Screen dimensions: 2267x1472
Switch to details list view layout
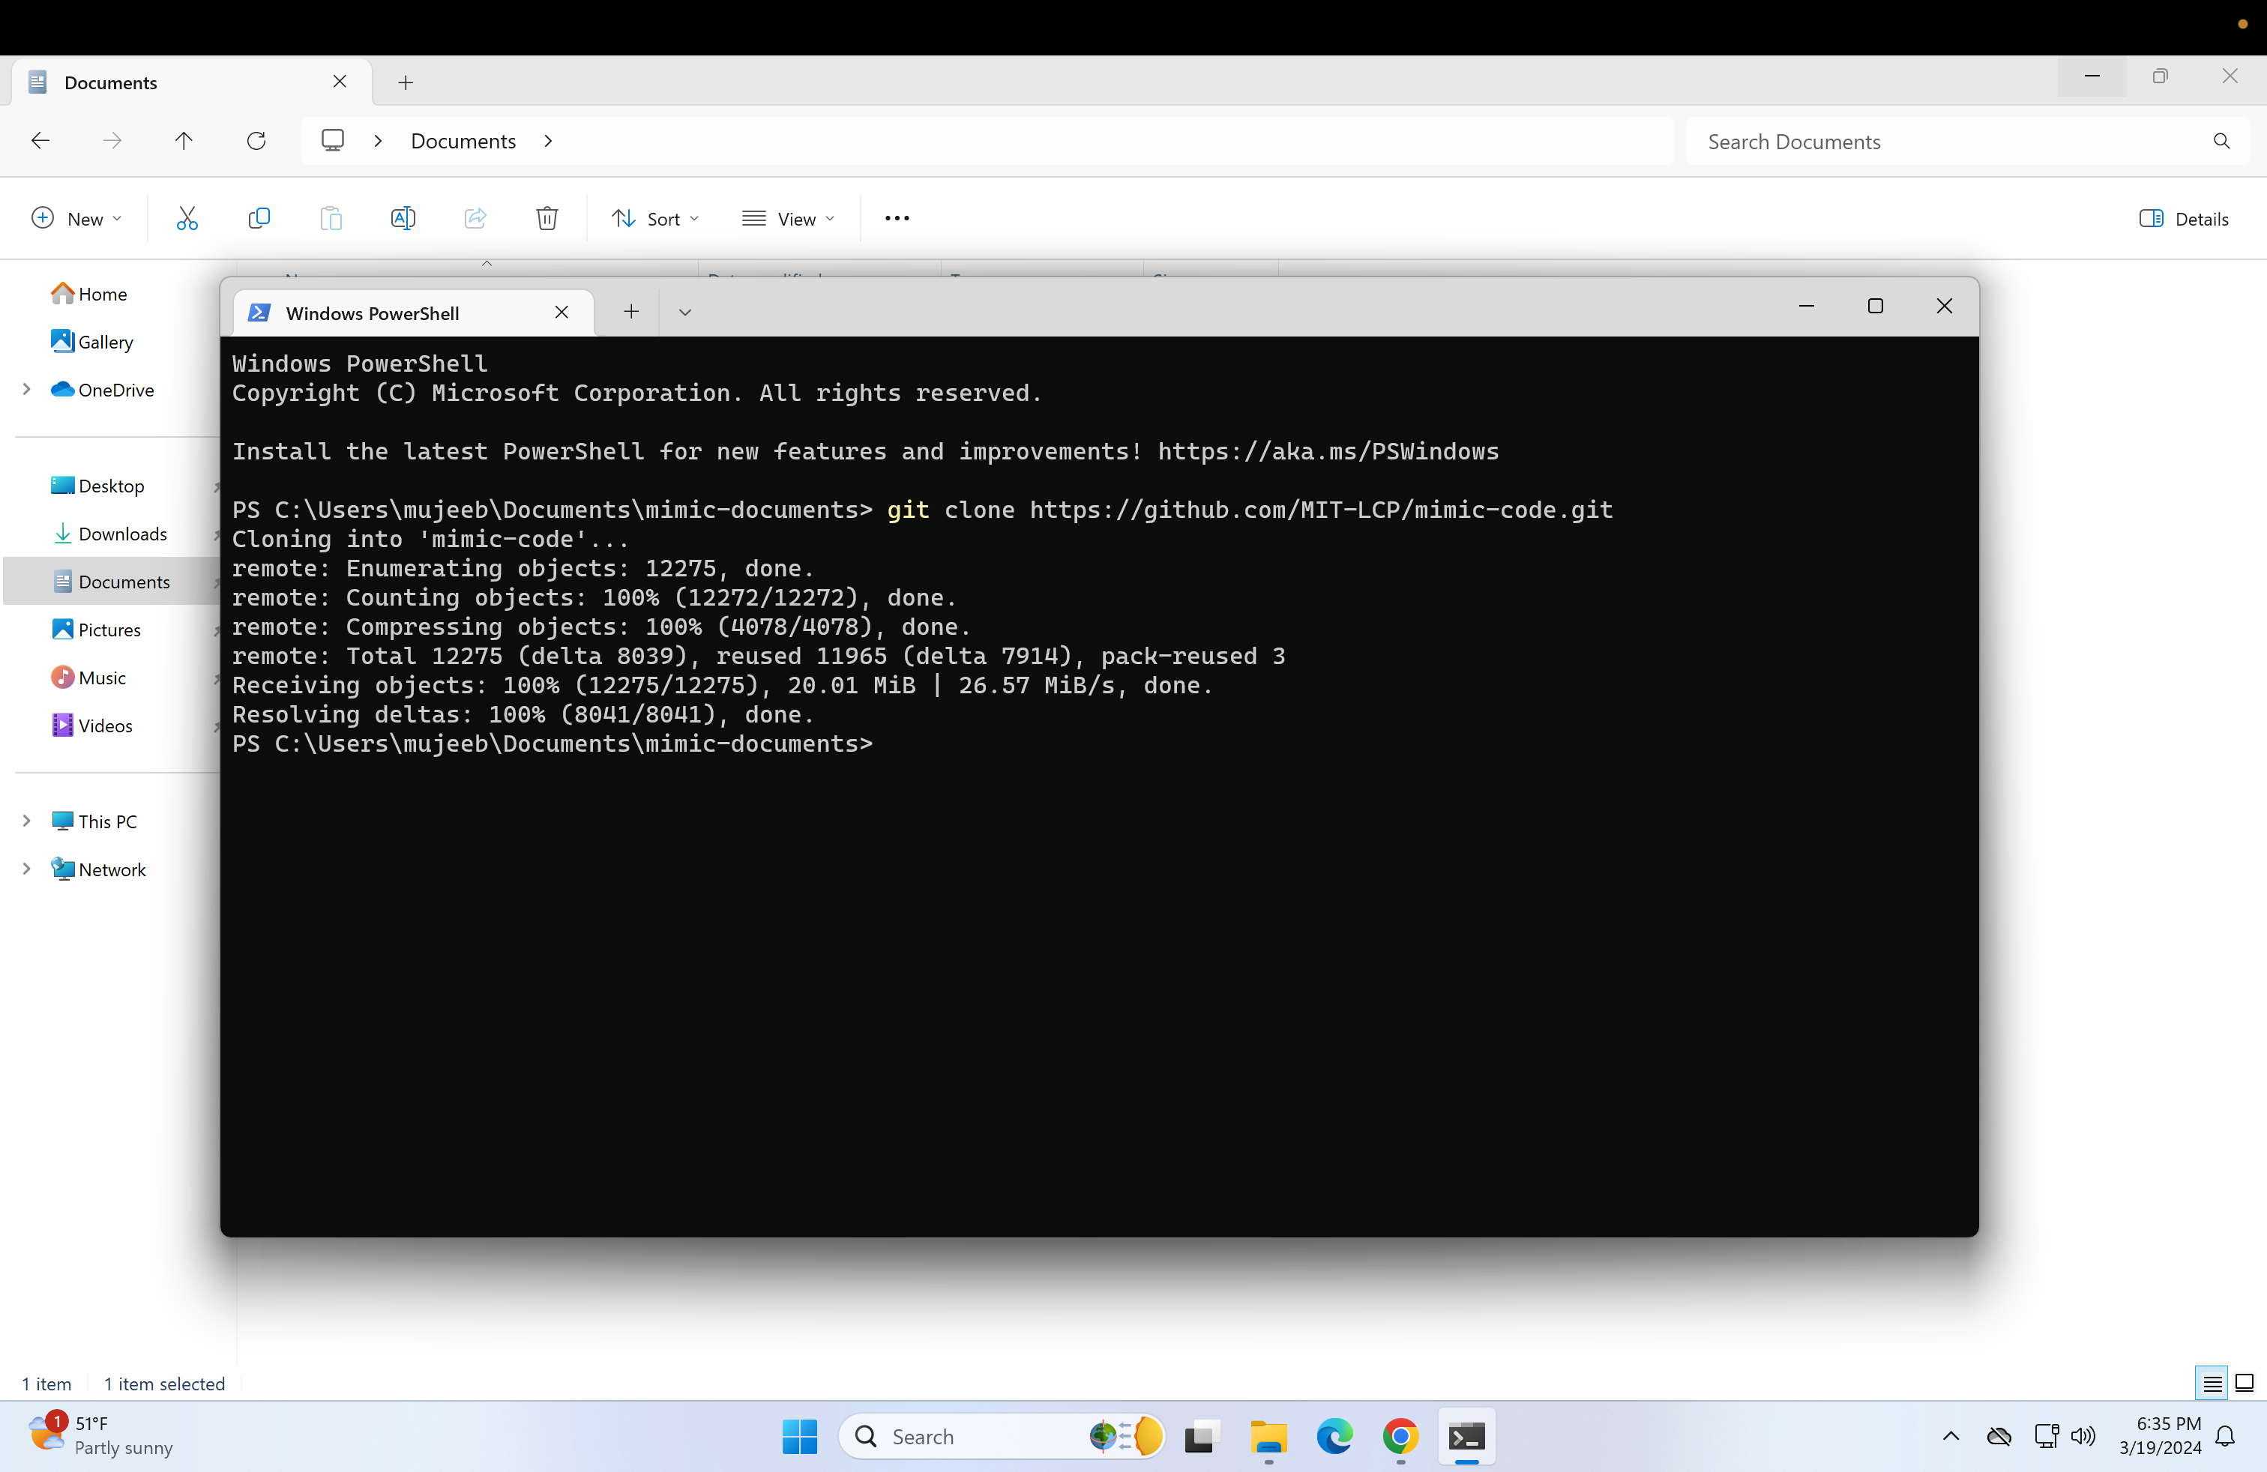point(2212,1384)
